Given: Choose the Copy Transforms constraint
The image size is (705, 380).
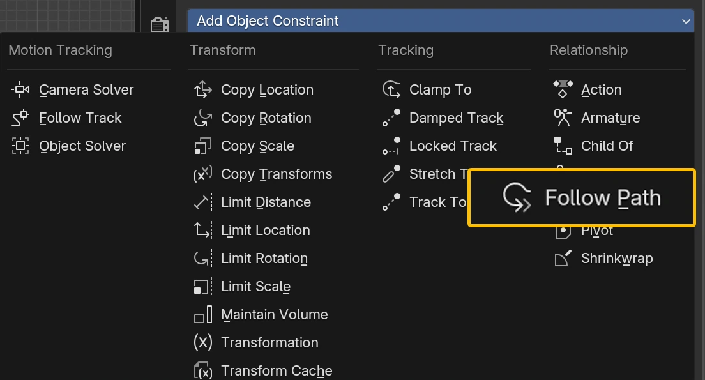Looking at the screenshot, I should click(277, 174).
